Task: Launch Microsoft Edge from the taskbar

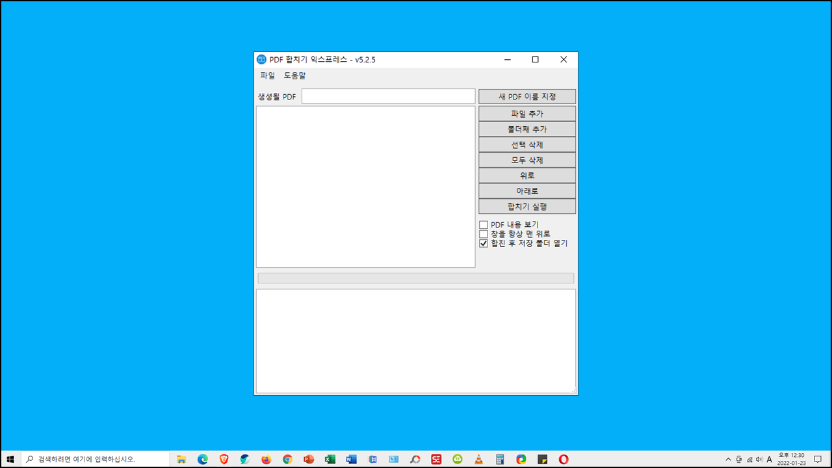Action: pyautogui.click(x=203, y=460)
